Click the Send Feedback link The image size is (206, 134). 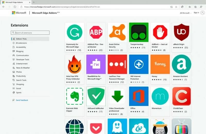pos(22,100)
